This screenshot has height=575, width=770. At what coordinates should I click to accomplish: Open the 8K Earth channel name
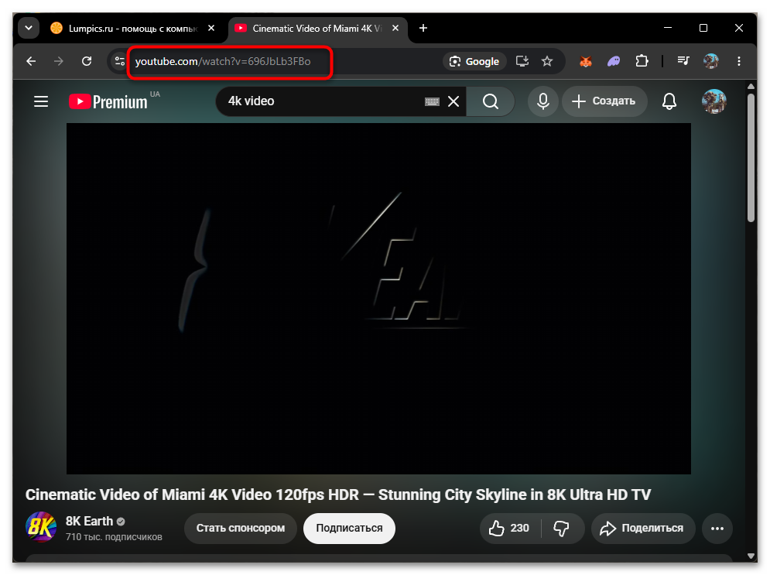(x=89, y=521)
